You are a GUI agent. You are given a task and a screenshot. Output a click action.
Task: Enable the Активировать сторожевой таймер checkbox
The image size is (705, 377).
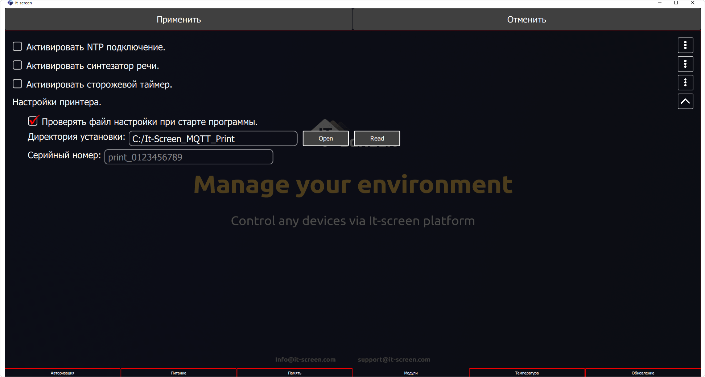point(17,84)
